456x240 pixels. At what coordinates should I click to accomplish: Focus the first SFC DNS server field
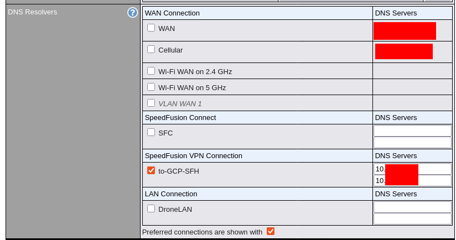click(412, 131)
